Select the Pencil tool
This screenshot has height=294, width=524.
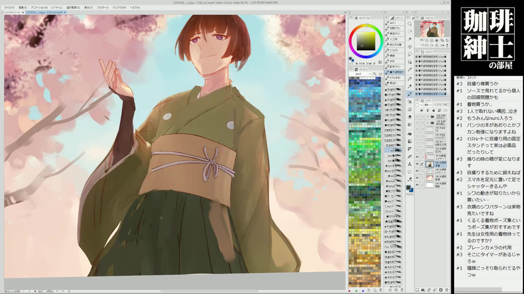(x=410, y=87)
